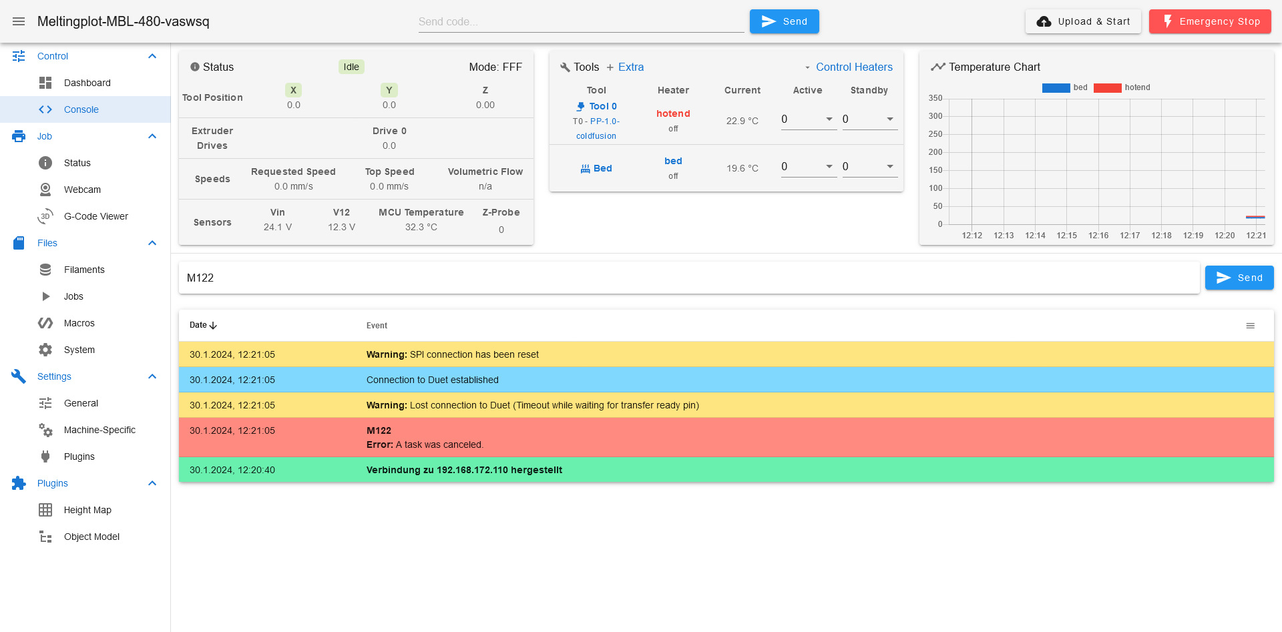The height and width of the screenshot is (632, 1282).
Task: Toggle the hotend dataset in chart legend
Action: [x=1122, y=87]
